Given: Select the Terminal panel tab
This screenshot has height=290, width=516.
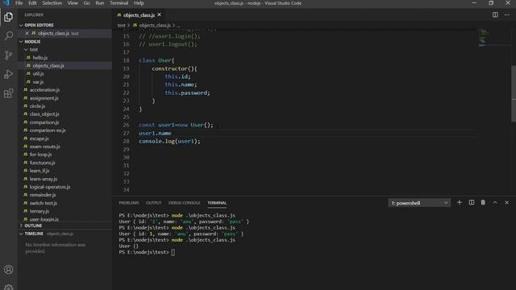Looking at the screenshot, I should [217, 203].
